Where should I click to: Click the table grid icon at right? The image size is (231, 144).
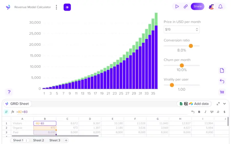[222, 92]
